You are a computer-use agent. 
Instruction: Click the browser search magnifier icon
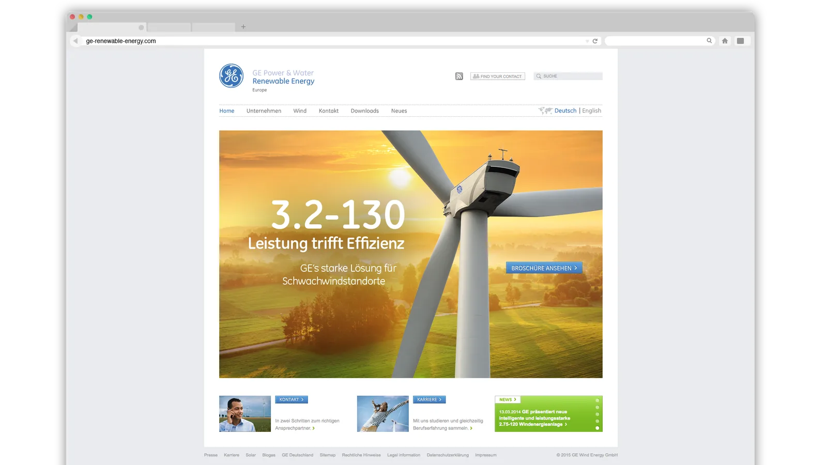click(709, 41)
